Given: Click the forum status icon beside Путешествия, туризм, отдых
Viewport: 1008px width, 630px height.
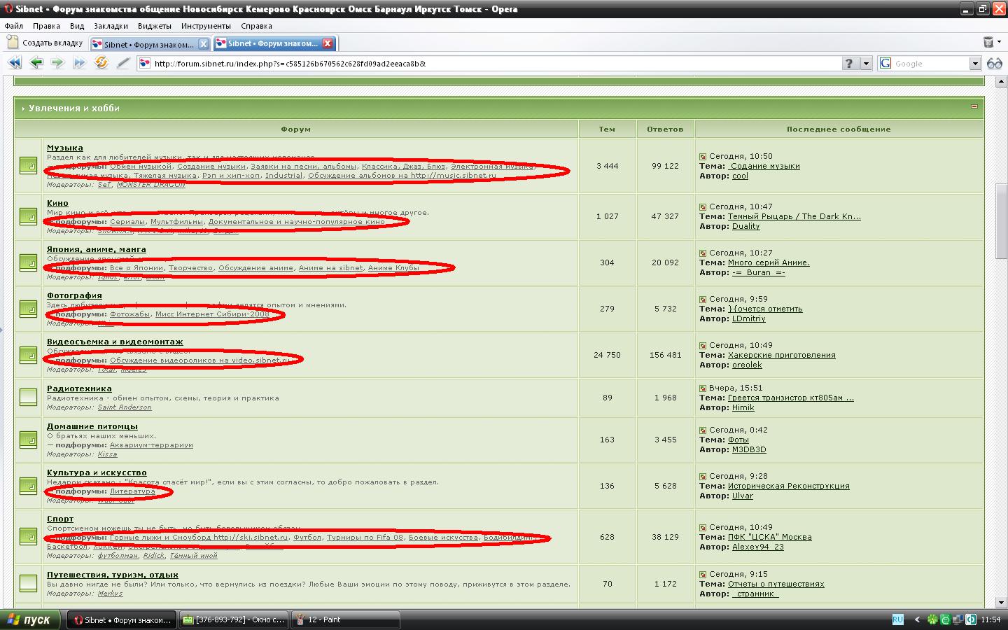Looking at the screenshot, I should [28, 583].
